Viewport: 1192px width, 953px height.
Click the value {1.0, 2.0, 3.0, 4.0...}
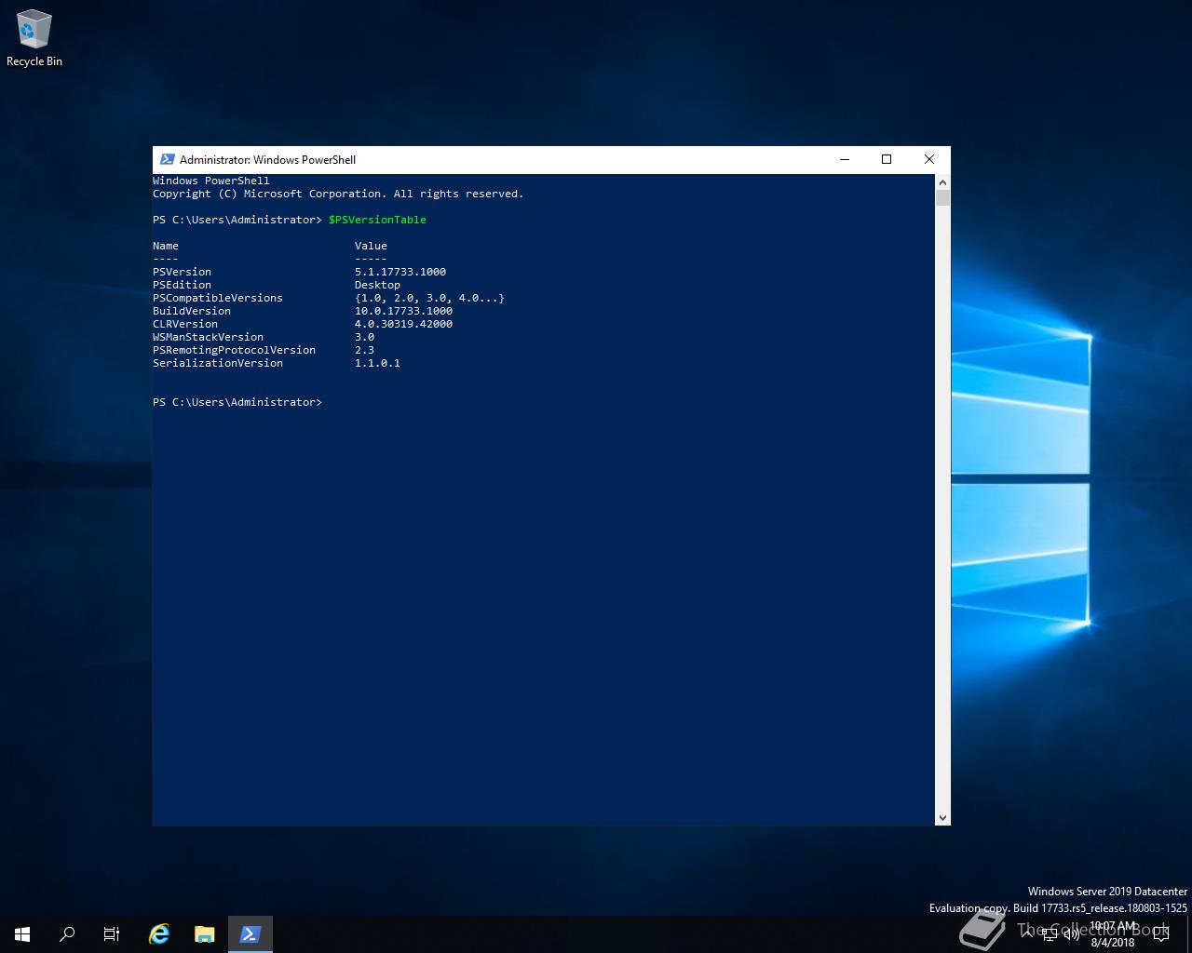coord(429,298)
